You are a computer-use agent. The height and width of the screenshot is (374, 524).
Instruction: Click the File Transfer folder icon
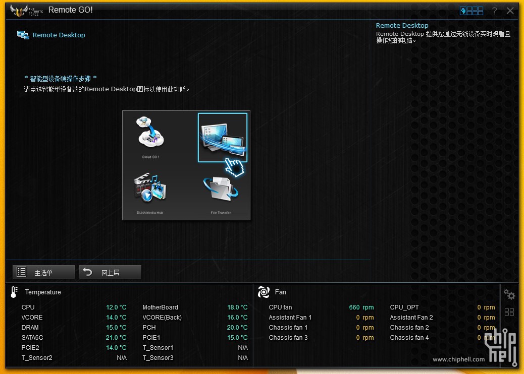point(221,189)
